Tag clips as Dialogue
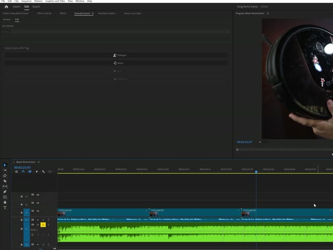Screen dimensions: 333x250 point(116,55)
